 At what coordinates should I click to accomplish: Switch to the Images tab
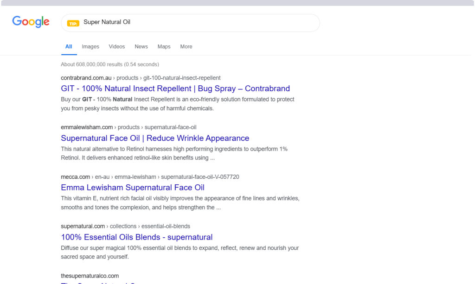coord(90,47)
